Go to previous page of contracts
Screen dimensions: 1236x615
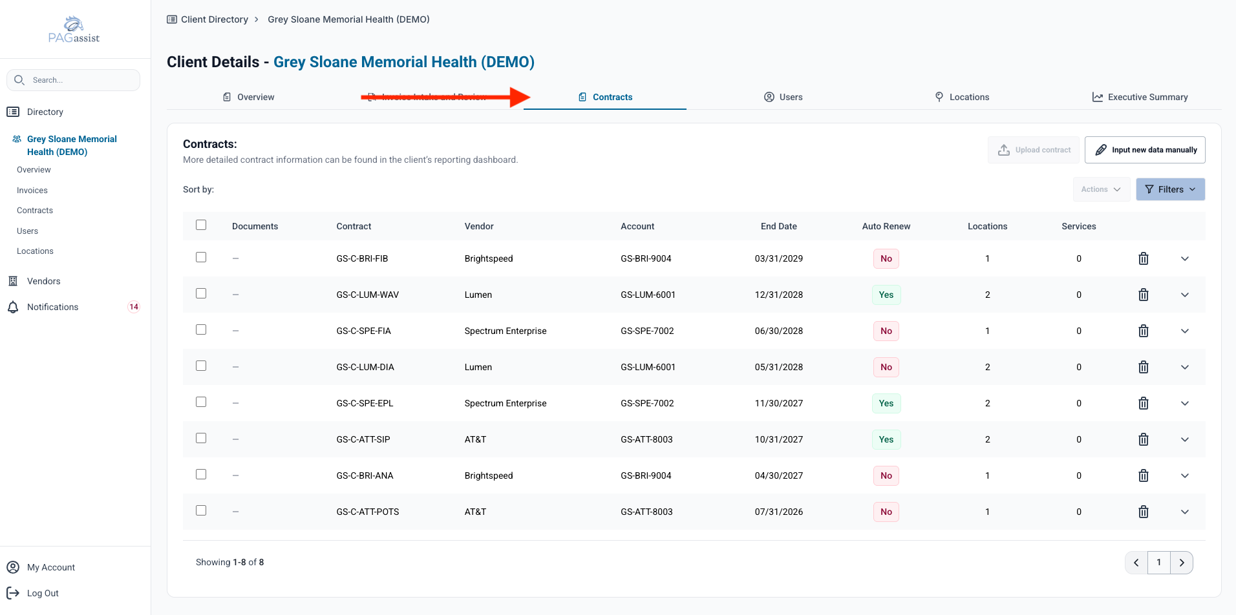click(1136, 563)
